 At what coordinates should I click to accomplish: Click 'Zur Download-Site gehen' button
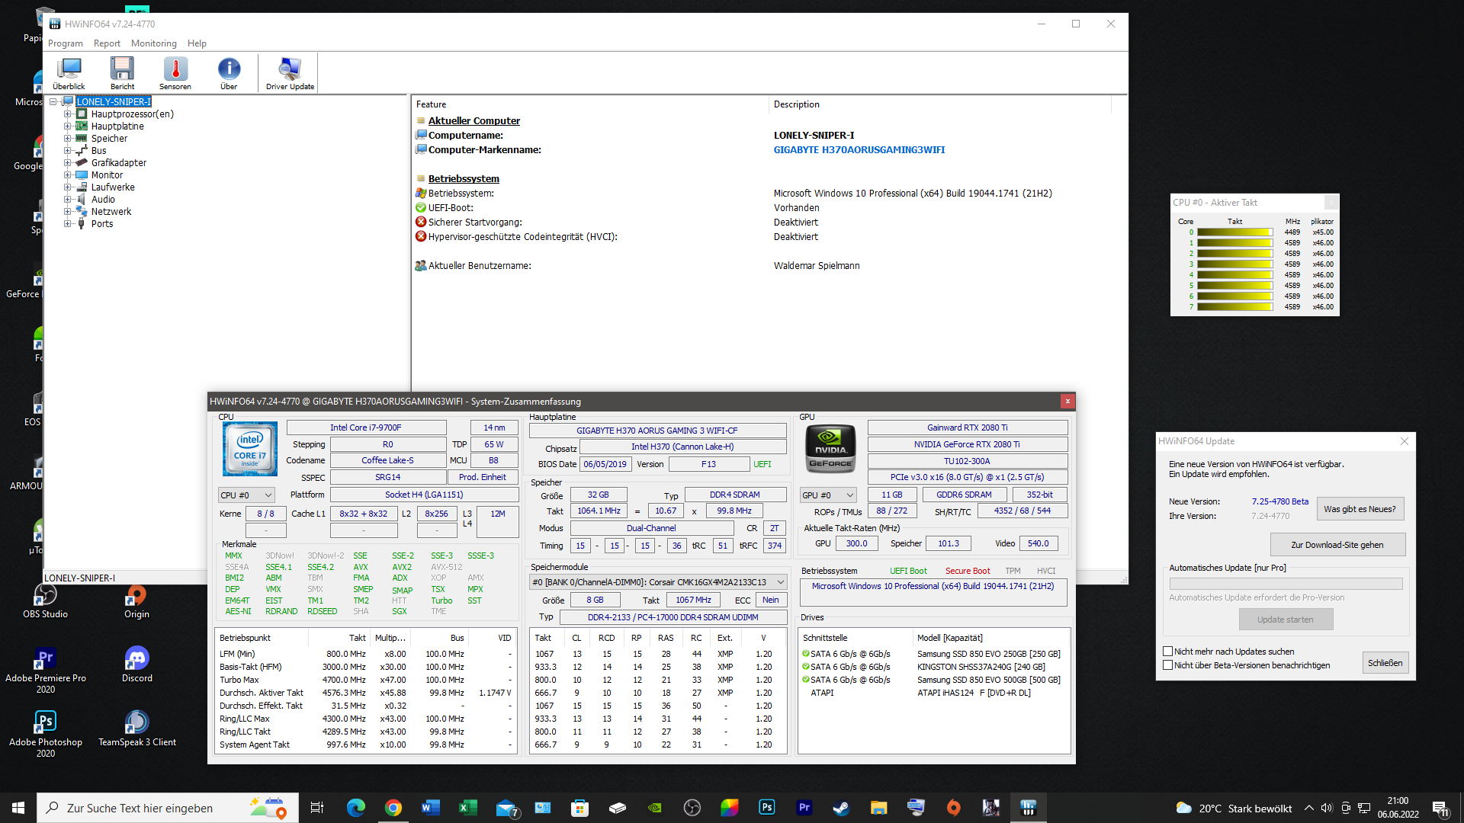pos(1337,545)
